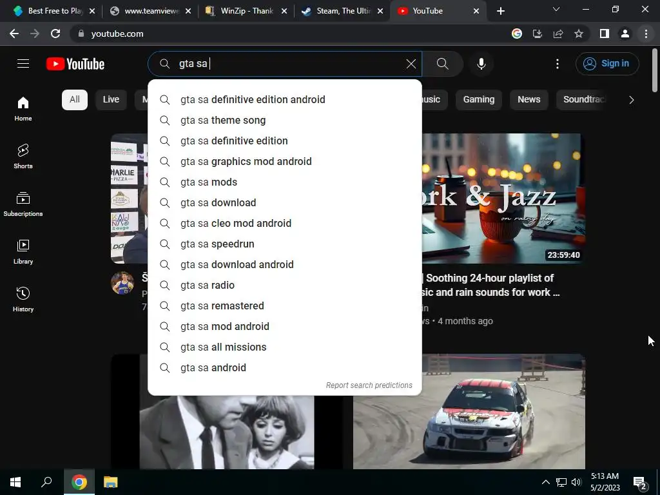The height and width of the screenshot is (495, 660).
Task: Open the tab search dropdown chevron
Action: [x=556, y=9]
